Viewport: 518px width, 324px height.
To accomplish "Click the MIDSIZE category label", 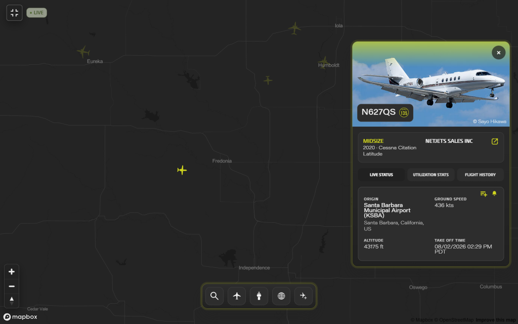I will pyautogui.click(x=373, y=141).
